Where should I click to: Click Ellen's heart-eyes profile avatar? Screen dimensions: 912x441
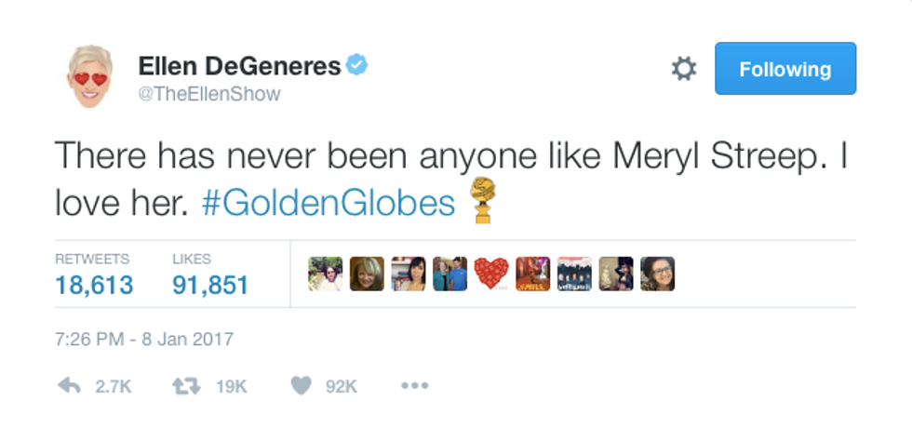pos(89,76)
